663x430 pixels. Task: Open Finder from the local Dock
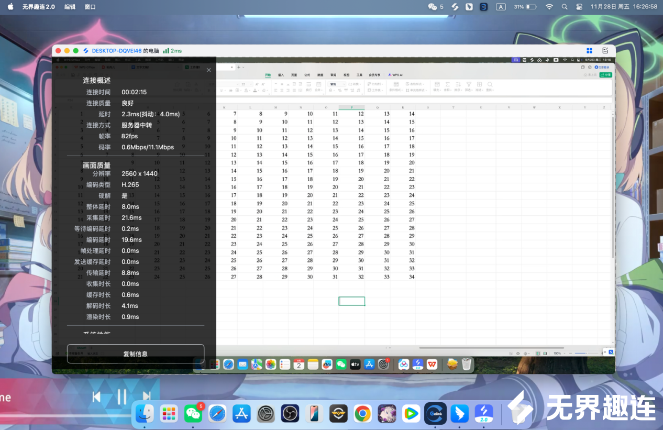(x=145, y=414)
